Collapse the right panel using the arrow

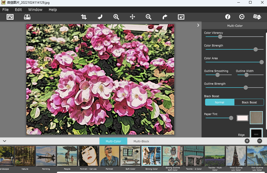point(198,25)
